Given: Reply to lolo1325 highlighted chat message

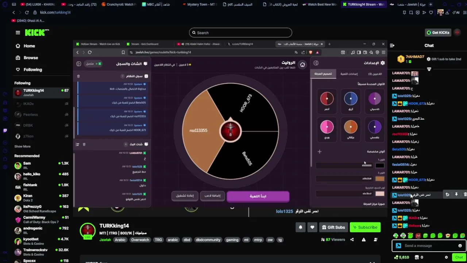Looking at the screenshot, I should tap(447, 195).
